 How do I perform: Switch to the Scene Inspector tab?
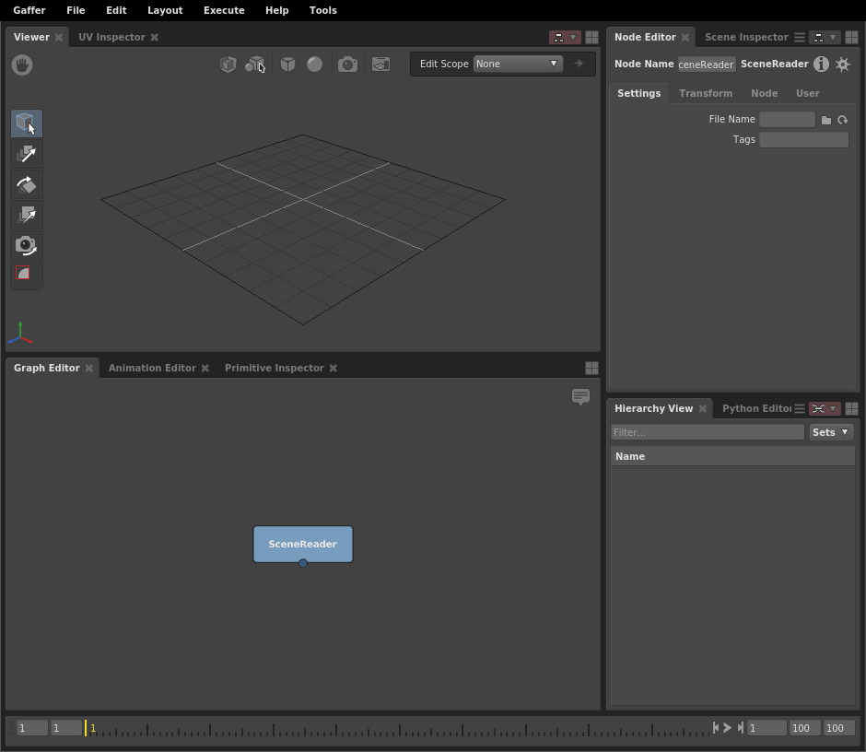click(x=746, y=37)
